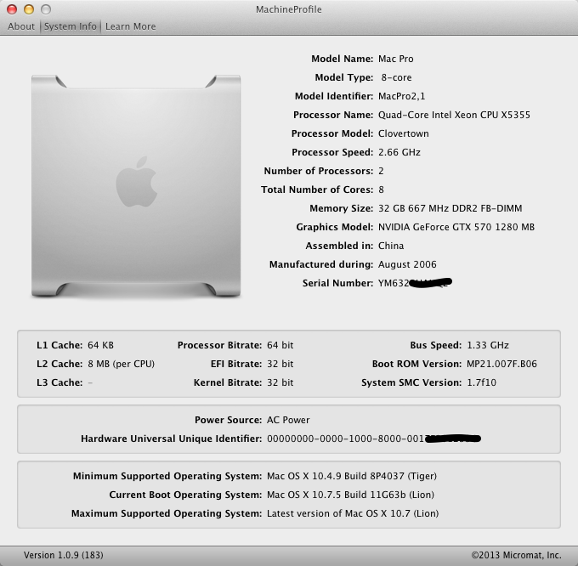Open the Learn More tab
This screenshot has height=566, width=578.
click(x=131, y=26)
